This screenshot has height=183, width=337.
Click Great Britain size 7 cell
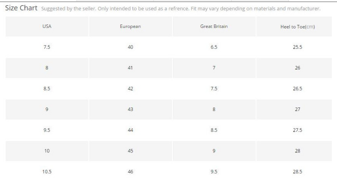point(214,68)
